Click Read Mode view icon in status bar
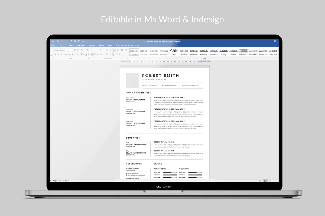325x216 pixels. click(260, 181)
